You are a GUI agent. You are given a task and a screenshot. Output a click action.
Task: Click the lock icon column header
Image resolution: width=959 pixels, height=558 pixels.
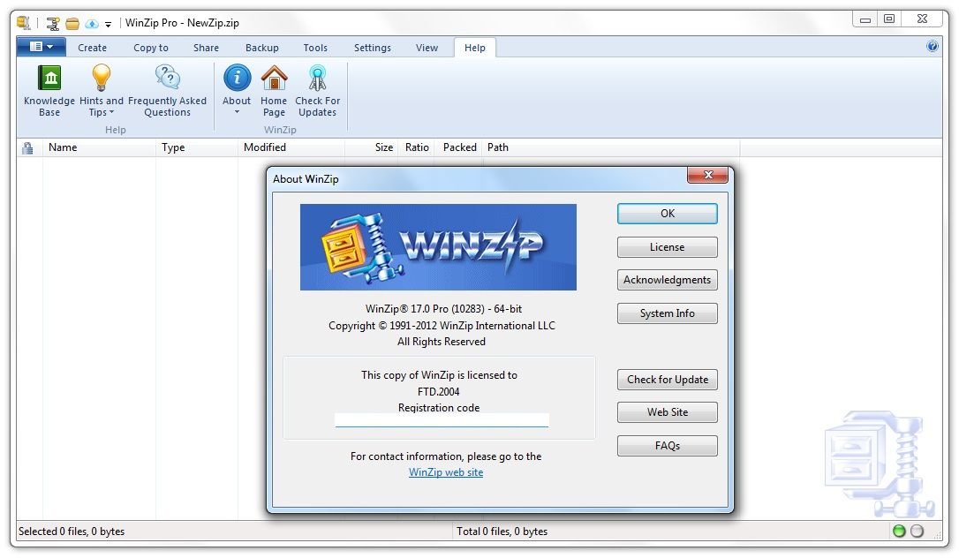(x=27, y=148)
